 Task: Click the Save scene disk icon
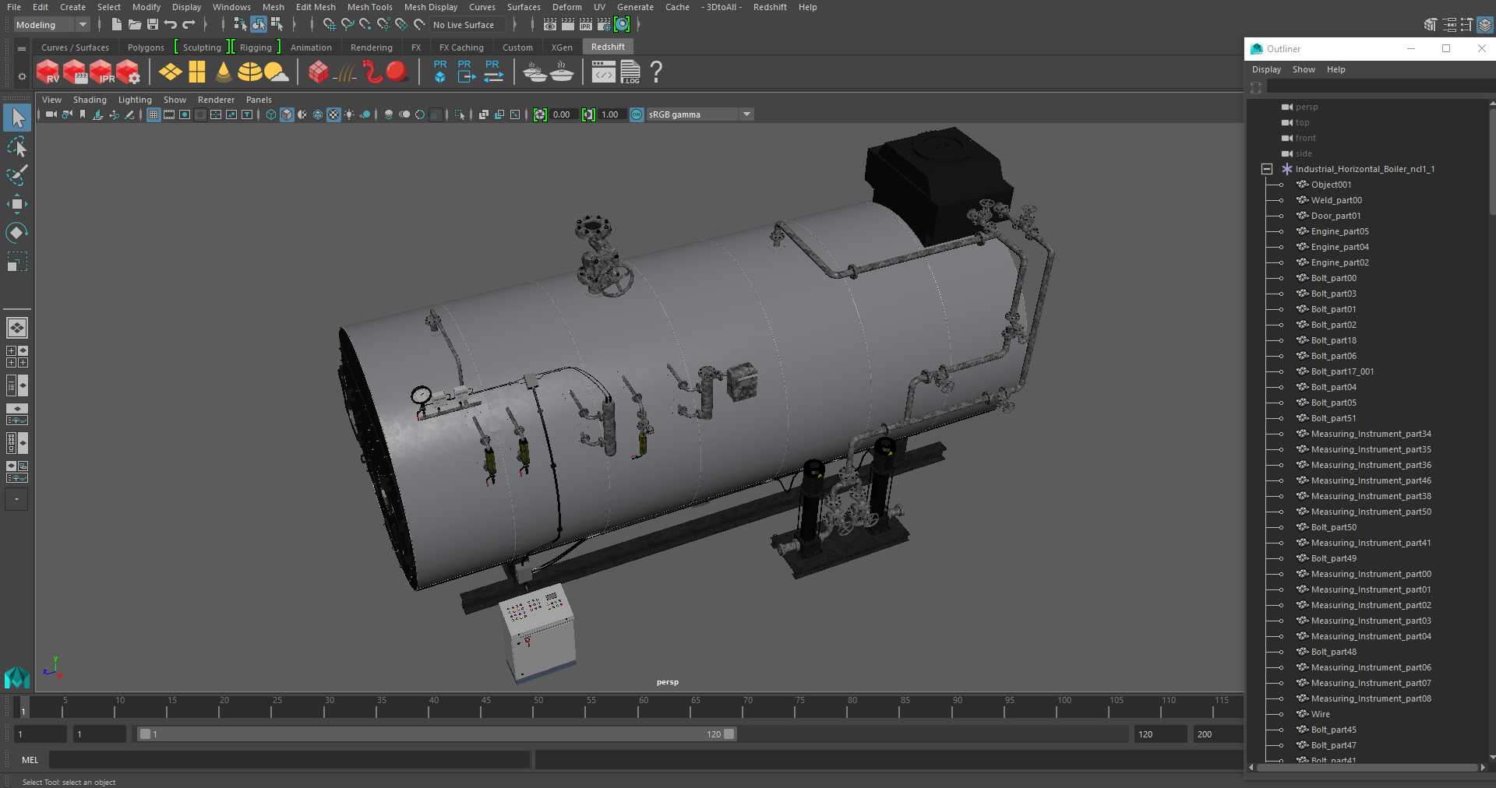tap(153, 25)
